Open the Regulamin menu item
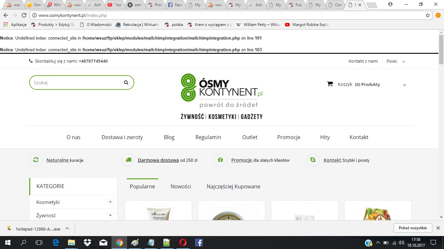Image resolution: width=444 pixels, height=249 pixels. 208,137
